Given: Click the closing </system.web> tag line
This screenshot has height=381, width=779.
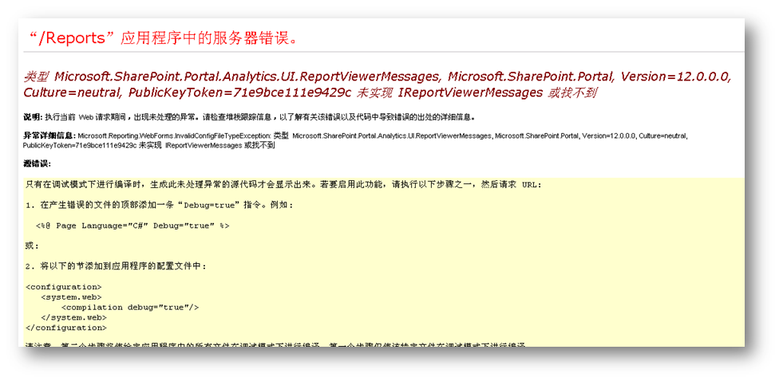Looking at the screenshot, I should point(74,317).
